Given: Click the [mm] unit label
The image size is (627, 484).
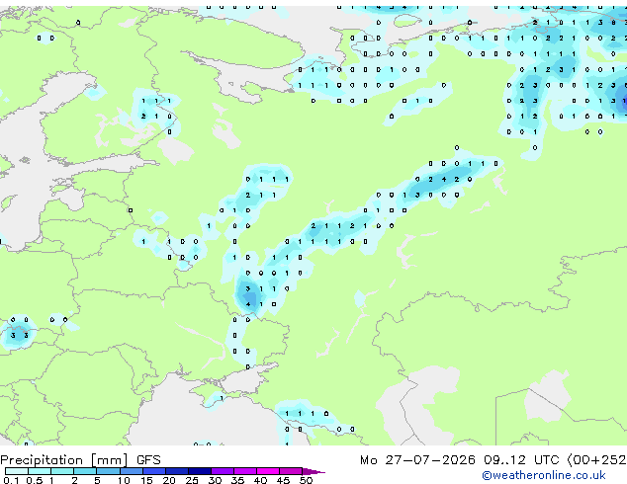Looking at the screenshot, I should click(110, 460).
